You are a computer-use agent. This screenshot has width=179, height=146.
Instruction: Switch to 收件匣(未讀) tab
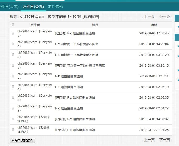9,7
